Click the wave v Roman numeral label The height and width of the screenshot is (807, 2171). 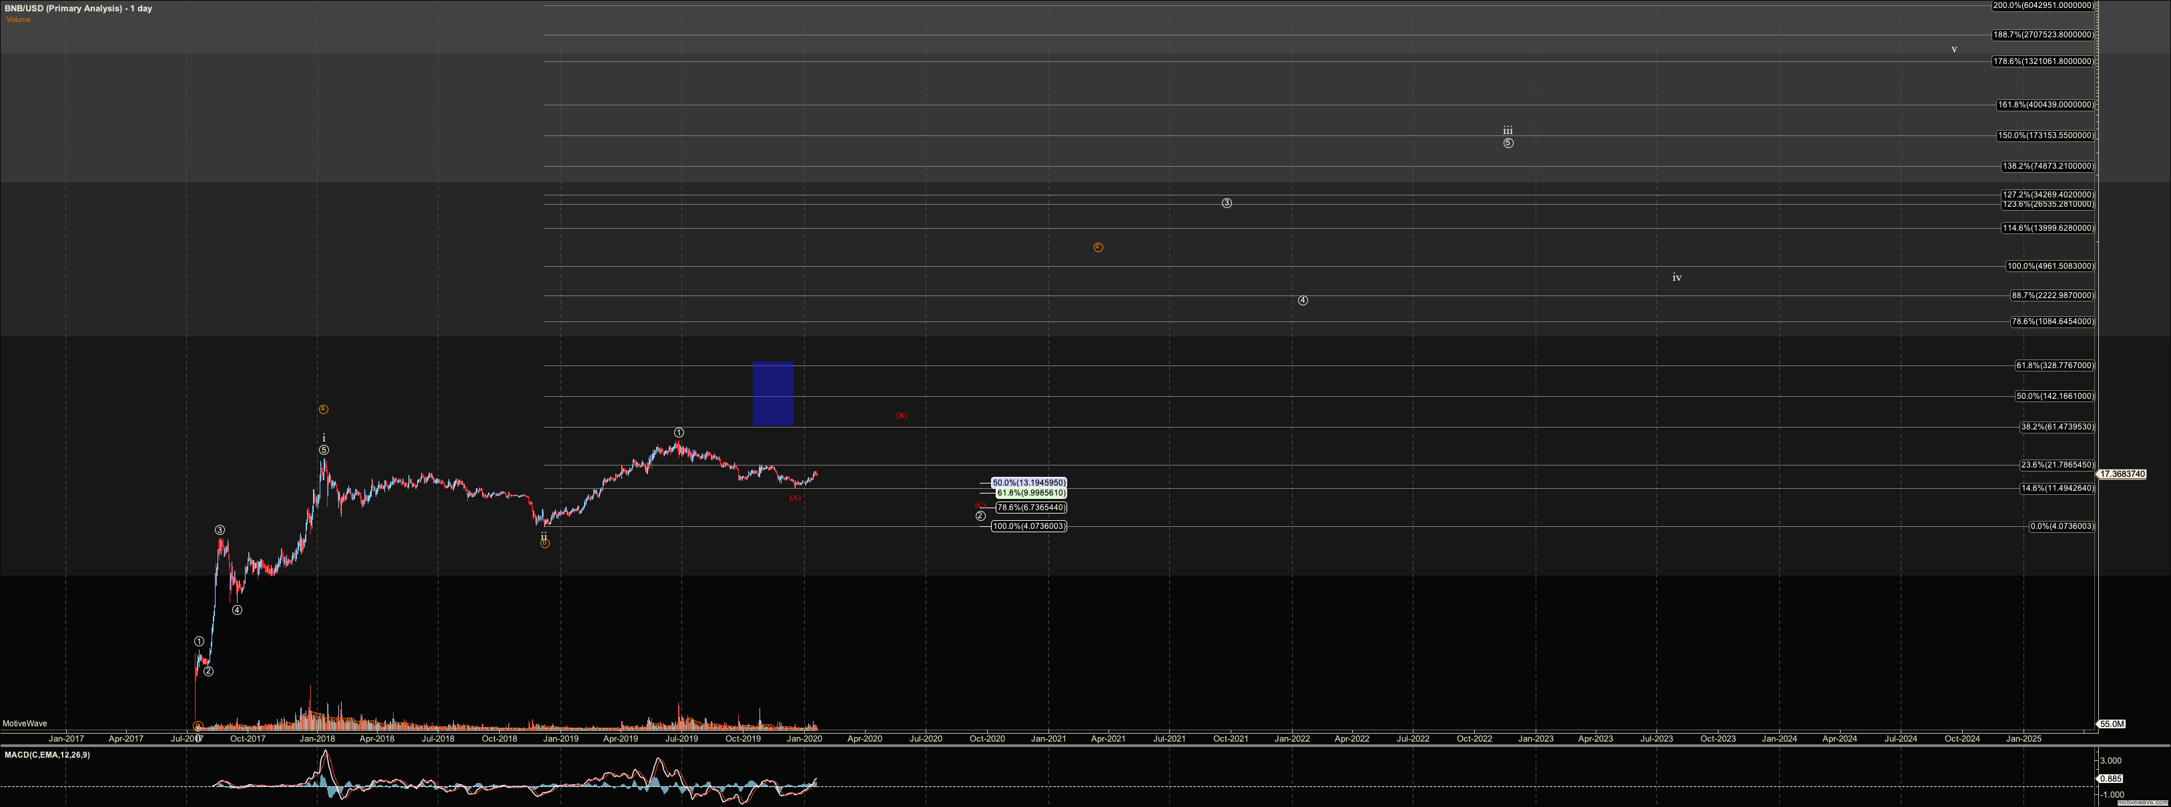[x=1954, y=49]
